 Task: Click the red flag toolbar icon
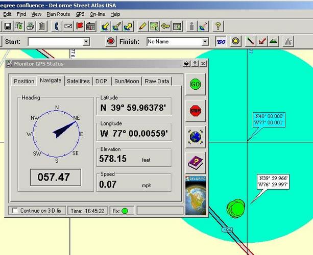coord(80,26)
